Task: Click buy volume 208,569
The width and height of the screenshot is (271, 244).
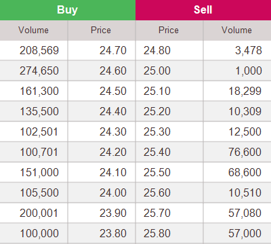Action: (x=39, y=50)
